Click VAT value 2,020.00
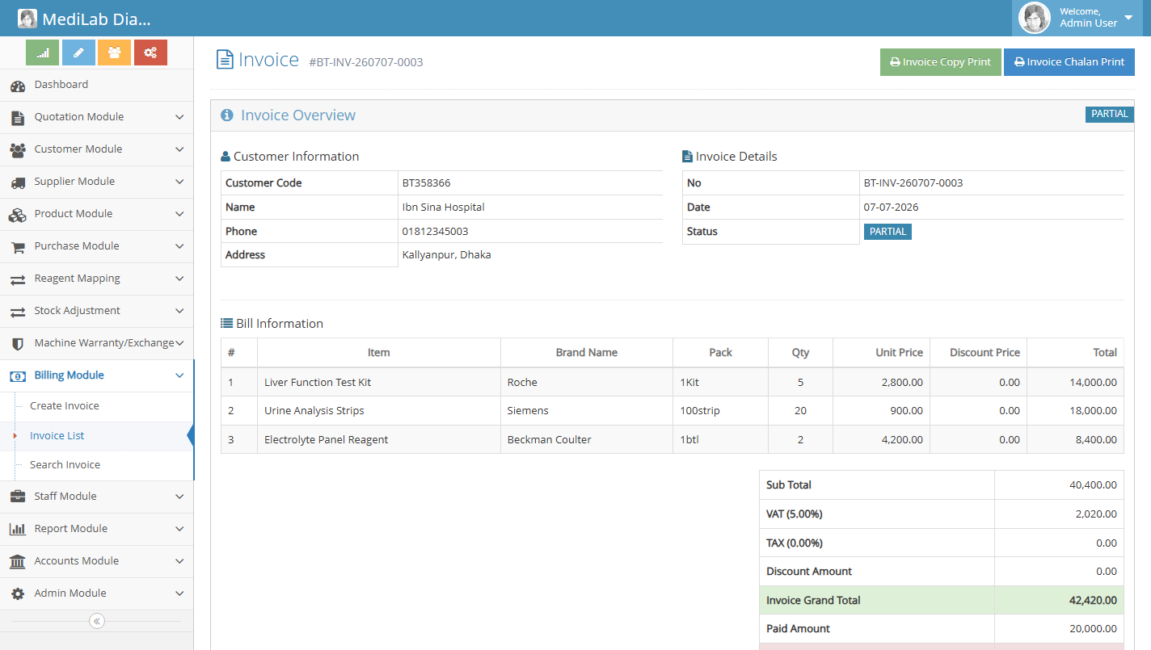 (1096, 514)
